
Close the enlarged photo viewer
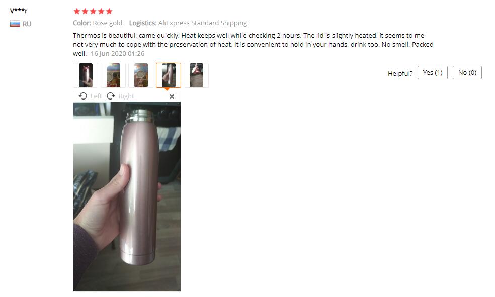[x=172, y=97]
